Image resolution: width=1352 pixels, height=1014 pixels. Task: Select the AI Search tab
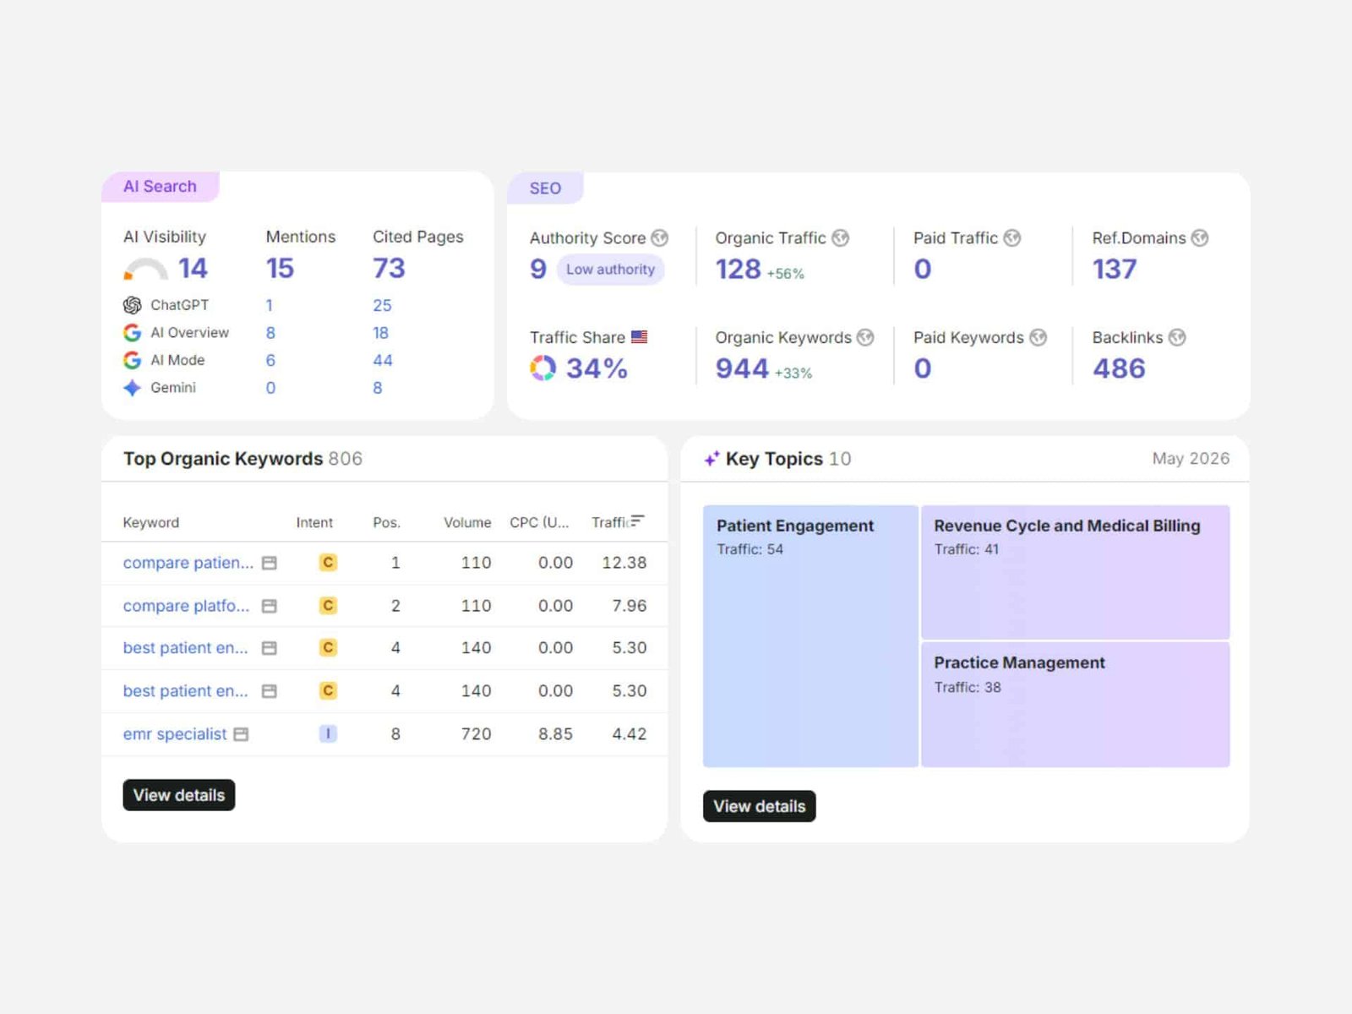161,187
